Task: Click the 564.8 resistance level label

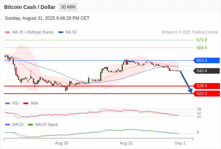Action: click(x=202, y=48)
